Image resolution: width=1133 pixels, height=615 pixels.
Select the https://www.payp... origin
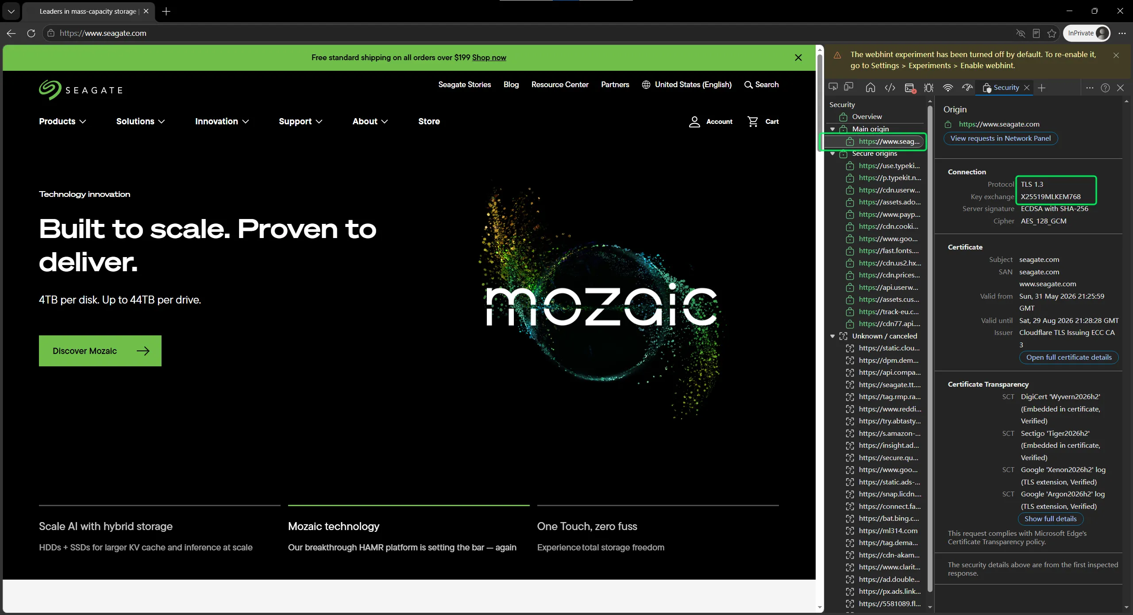(889, 215)
